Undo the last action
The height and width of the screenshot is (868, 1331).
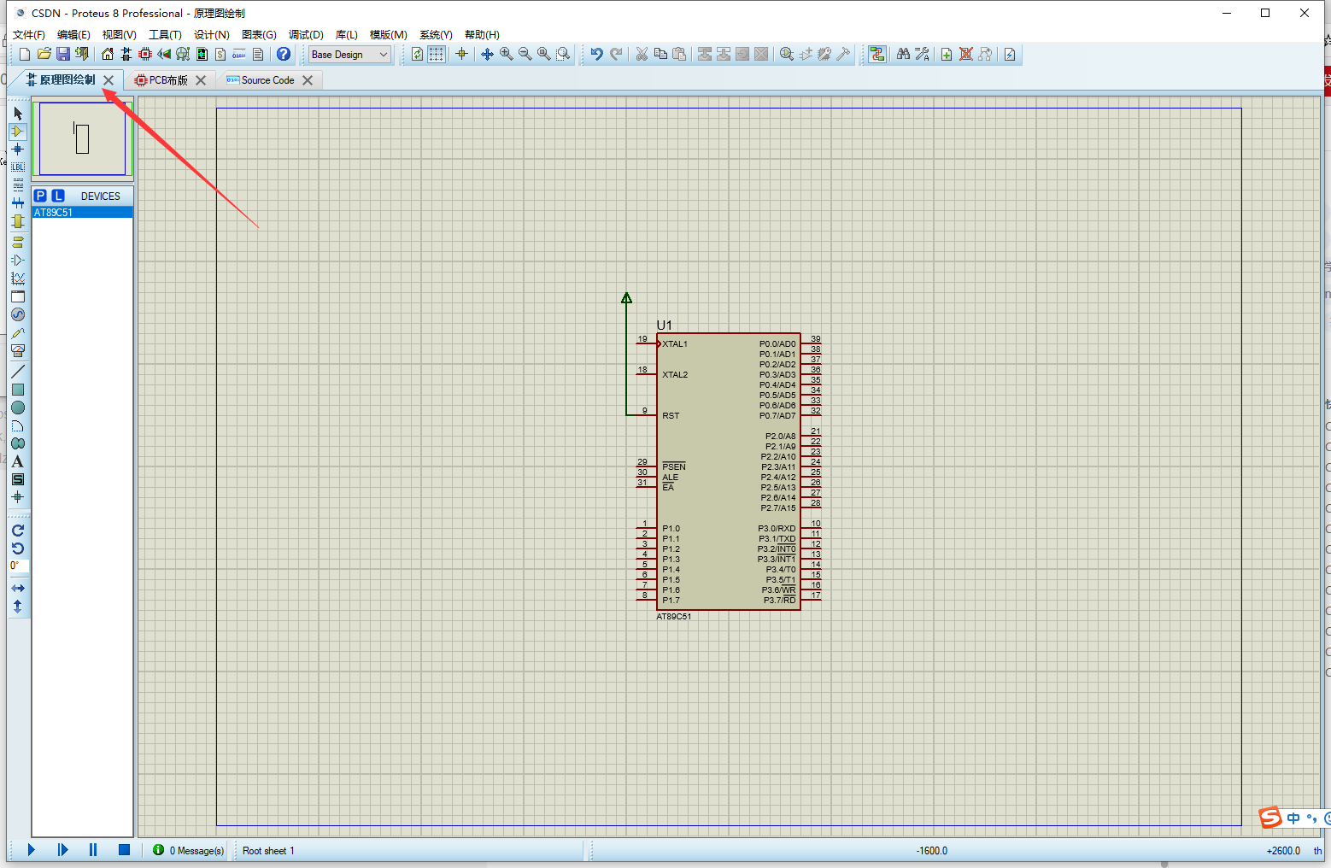point(596,54)
